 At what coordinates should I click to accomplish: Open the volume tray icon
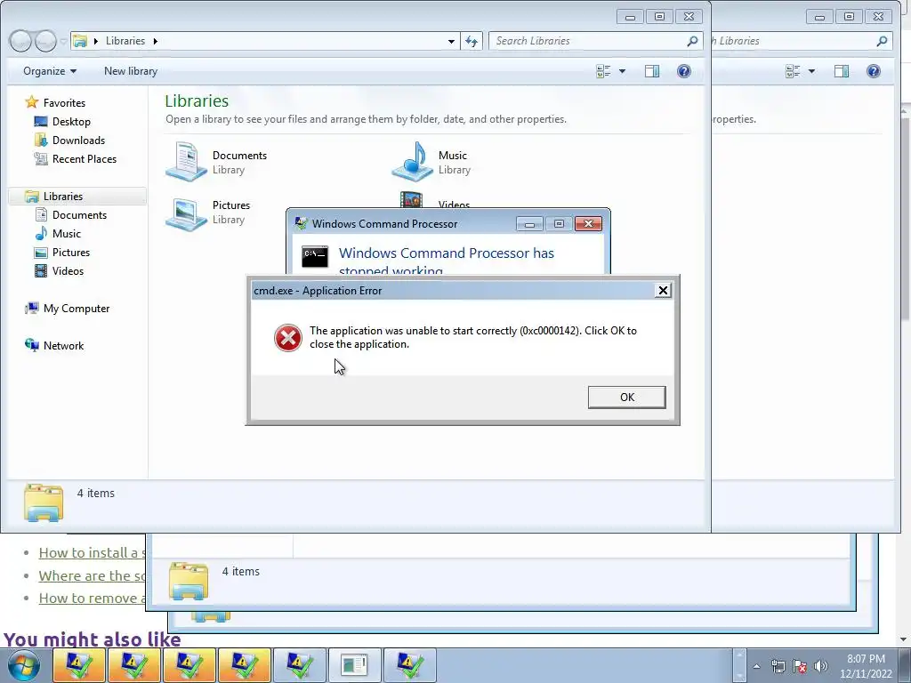820,666
